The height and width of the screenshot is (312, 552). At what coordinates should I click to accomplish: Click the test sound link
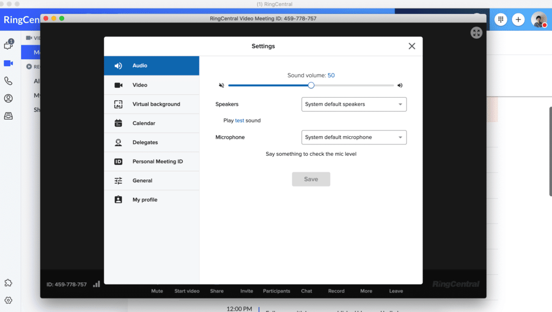click(x=239, y=121)
